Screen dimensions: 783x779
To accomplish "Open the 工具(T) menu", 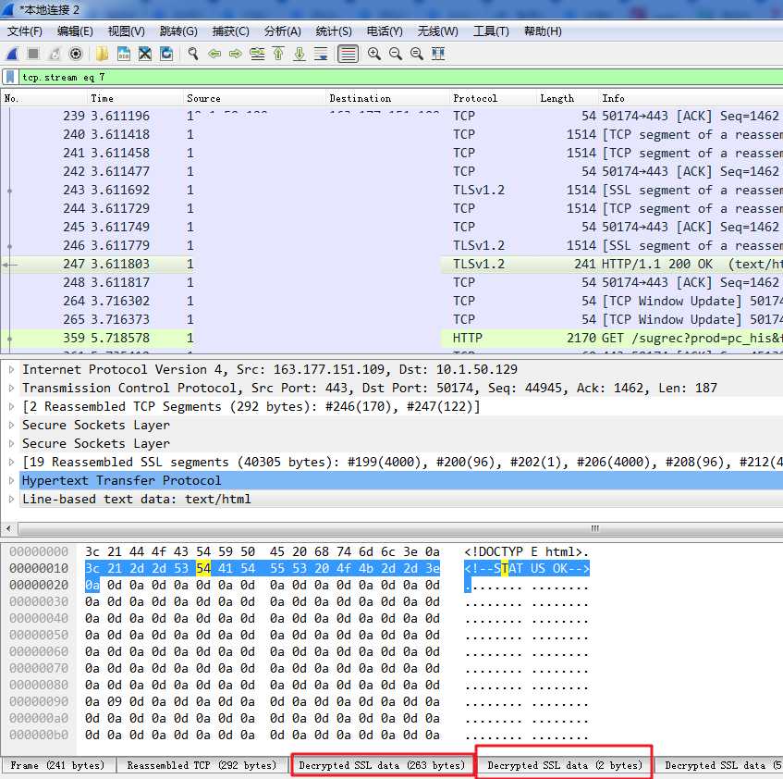I will click(x=492, y=31).
